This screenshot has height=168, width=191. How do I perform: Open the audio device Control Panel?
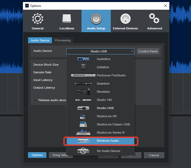148,51
